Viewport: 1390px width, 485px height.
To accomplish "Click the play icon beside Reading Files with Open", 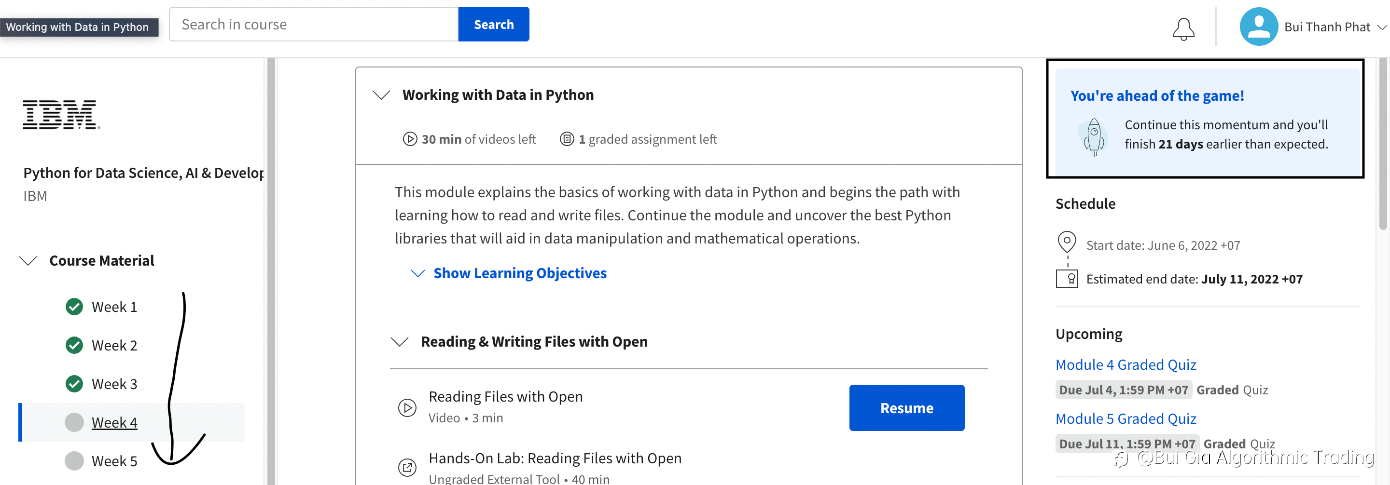I will click(407, 407).
